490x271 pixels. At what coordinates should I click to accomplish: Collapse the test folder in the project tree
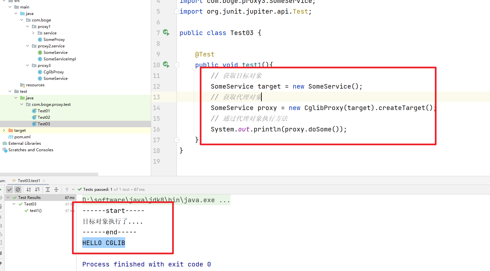(10, 91)
